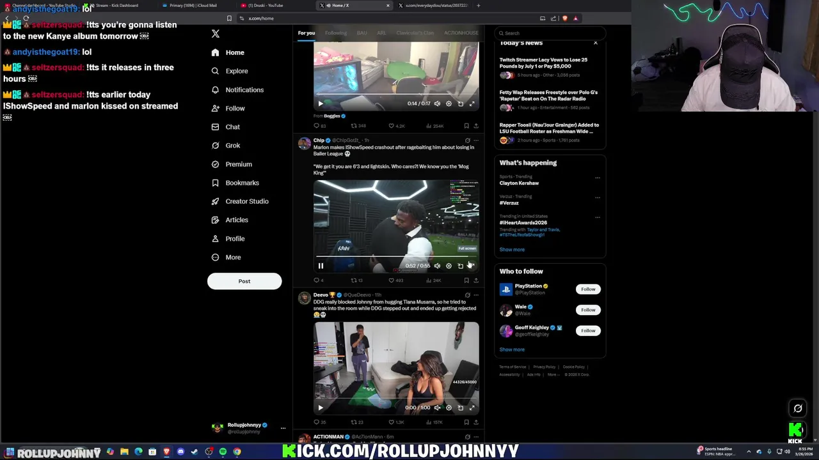Enter full screen on the Chip video
Image resolution: width=819 pixels, height=460 pixels.
472,266
